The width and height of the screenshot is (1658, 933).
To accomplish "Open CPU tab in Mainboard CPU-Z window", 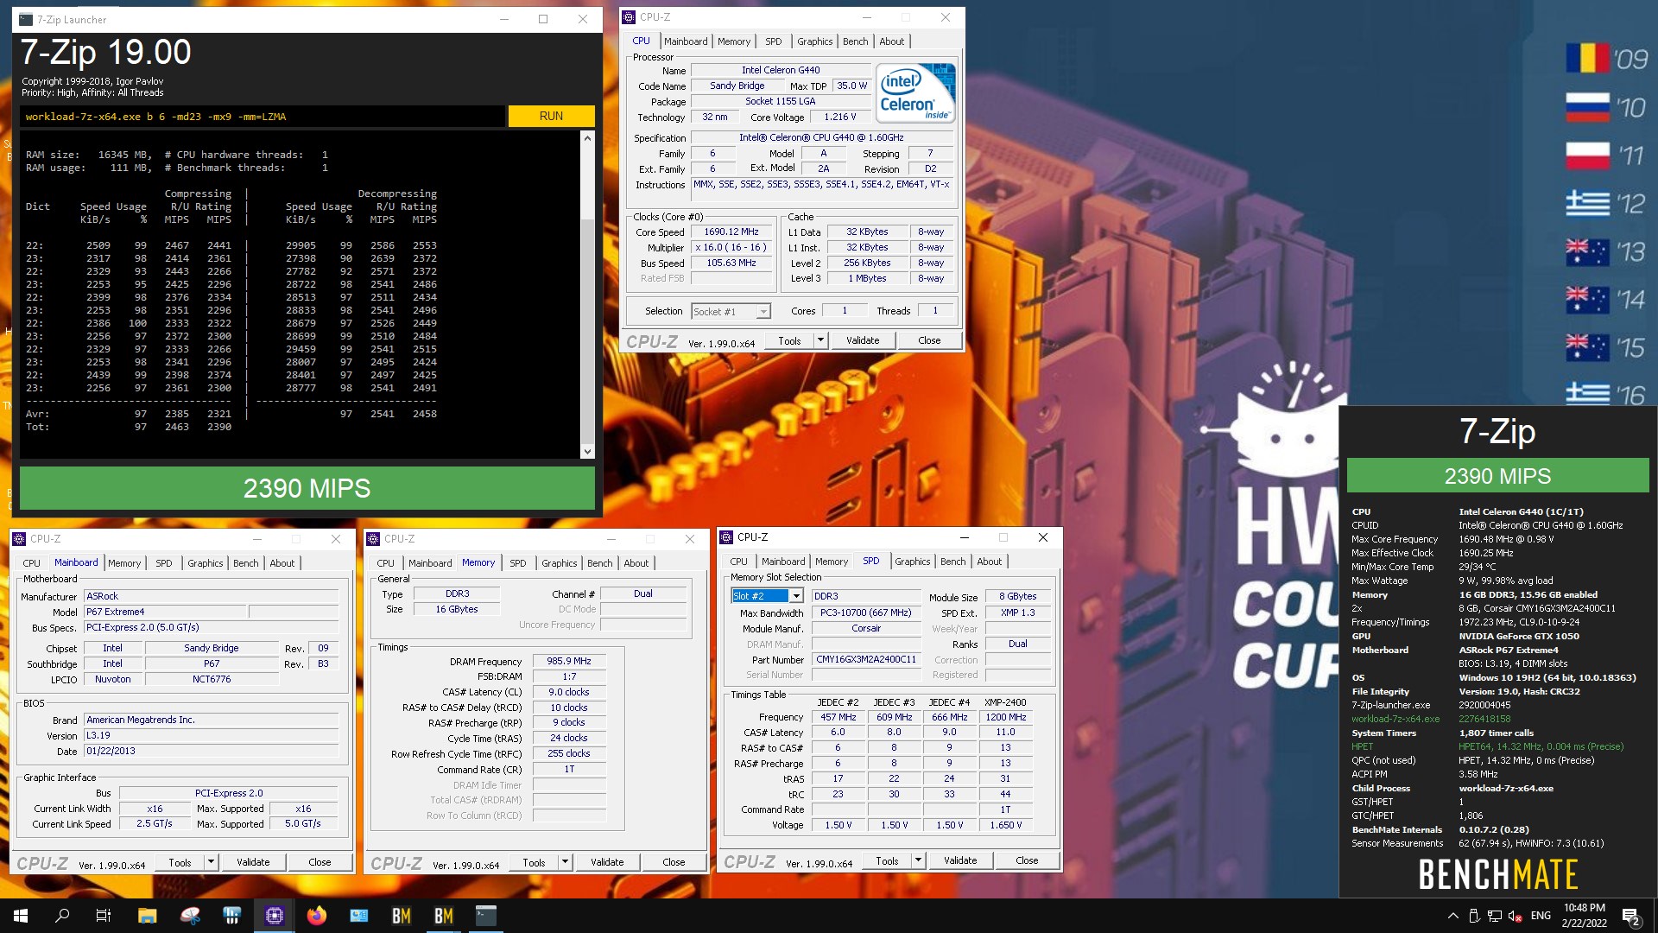I will (32, 563).
